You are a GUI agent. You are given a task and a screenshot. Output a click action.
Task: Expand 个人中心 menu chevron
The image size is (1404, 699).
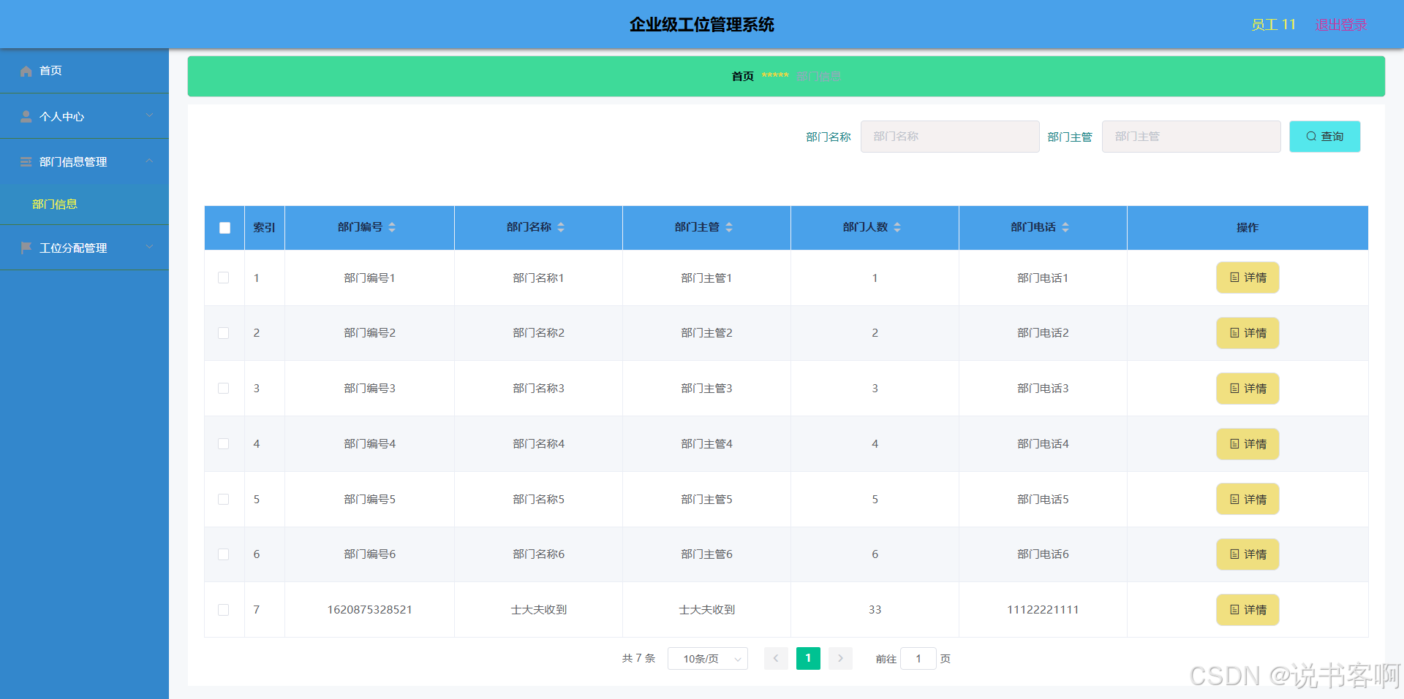pos(149,115)
